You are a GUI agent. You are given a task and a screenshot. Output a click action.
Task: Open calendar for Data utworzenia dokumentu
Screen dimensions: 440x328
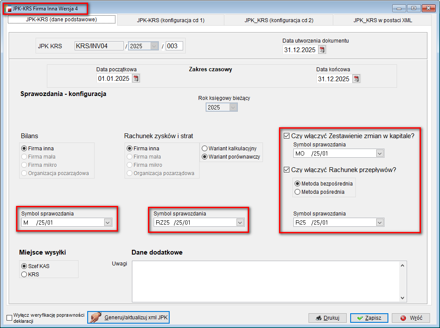322,50
